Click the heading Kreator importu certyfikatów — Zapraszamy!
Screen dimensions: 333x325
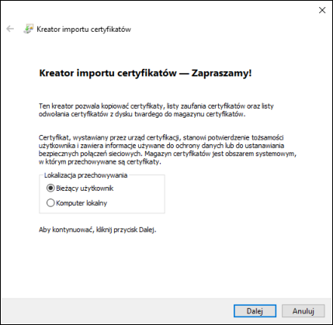[145, 73]
